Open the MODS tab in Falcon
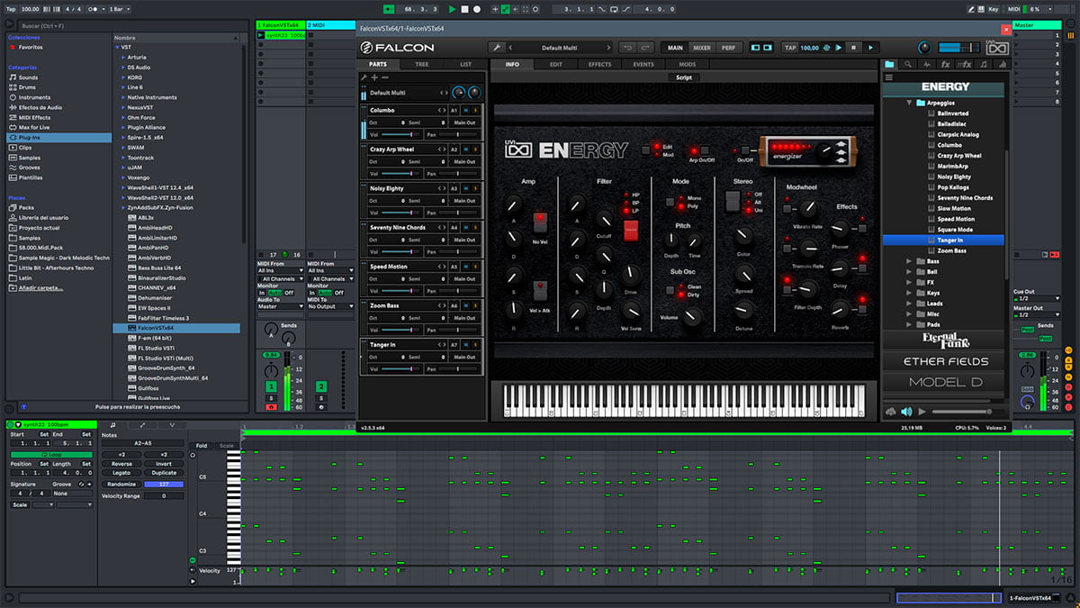Viewport: 1080px width, 608px height. (688, 65)
